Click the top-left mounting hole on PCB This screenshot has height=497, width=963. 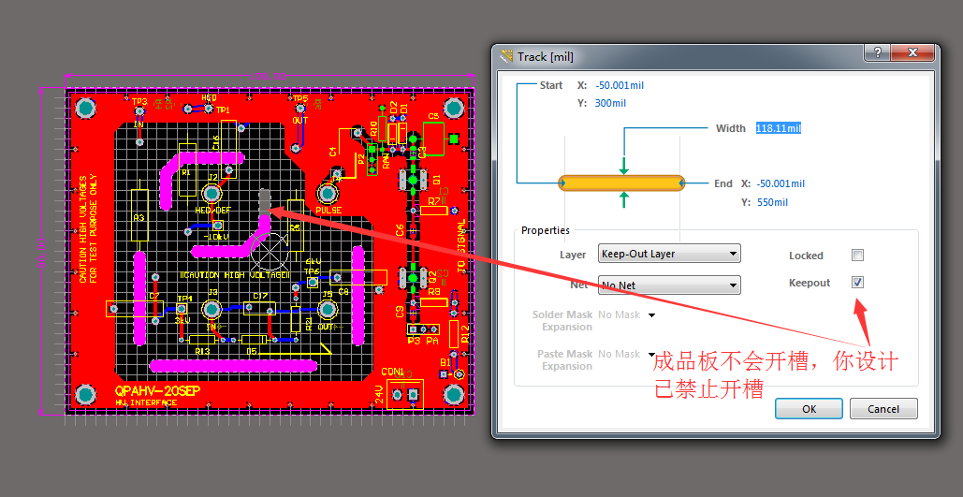[85, 109]
